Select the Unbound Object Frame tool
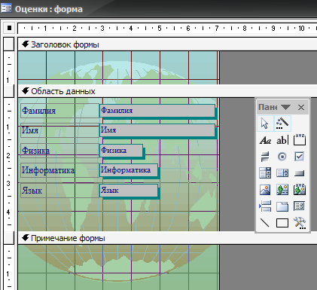Image resolution: width=317 pixels, height=290 pixels. pos(282,190)
